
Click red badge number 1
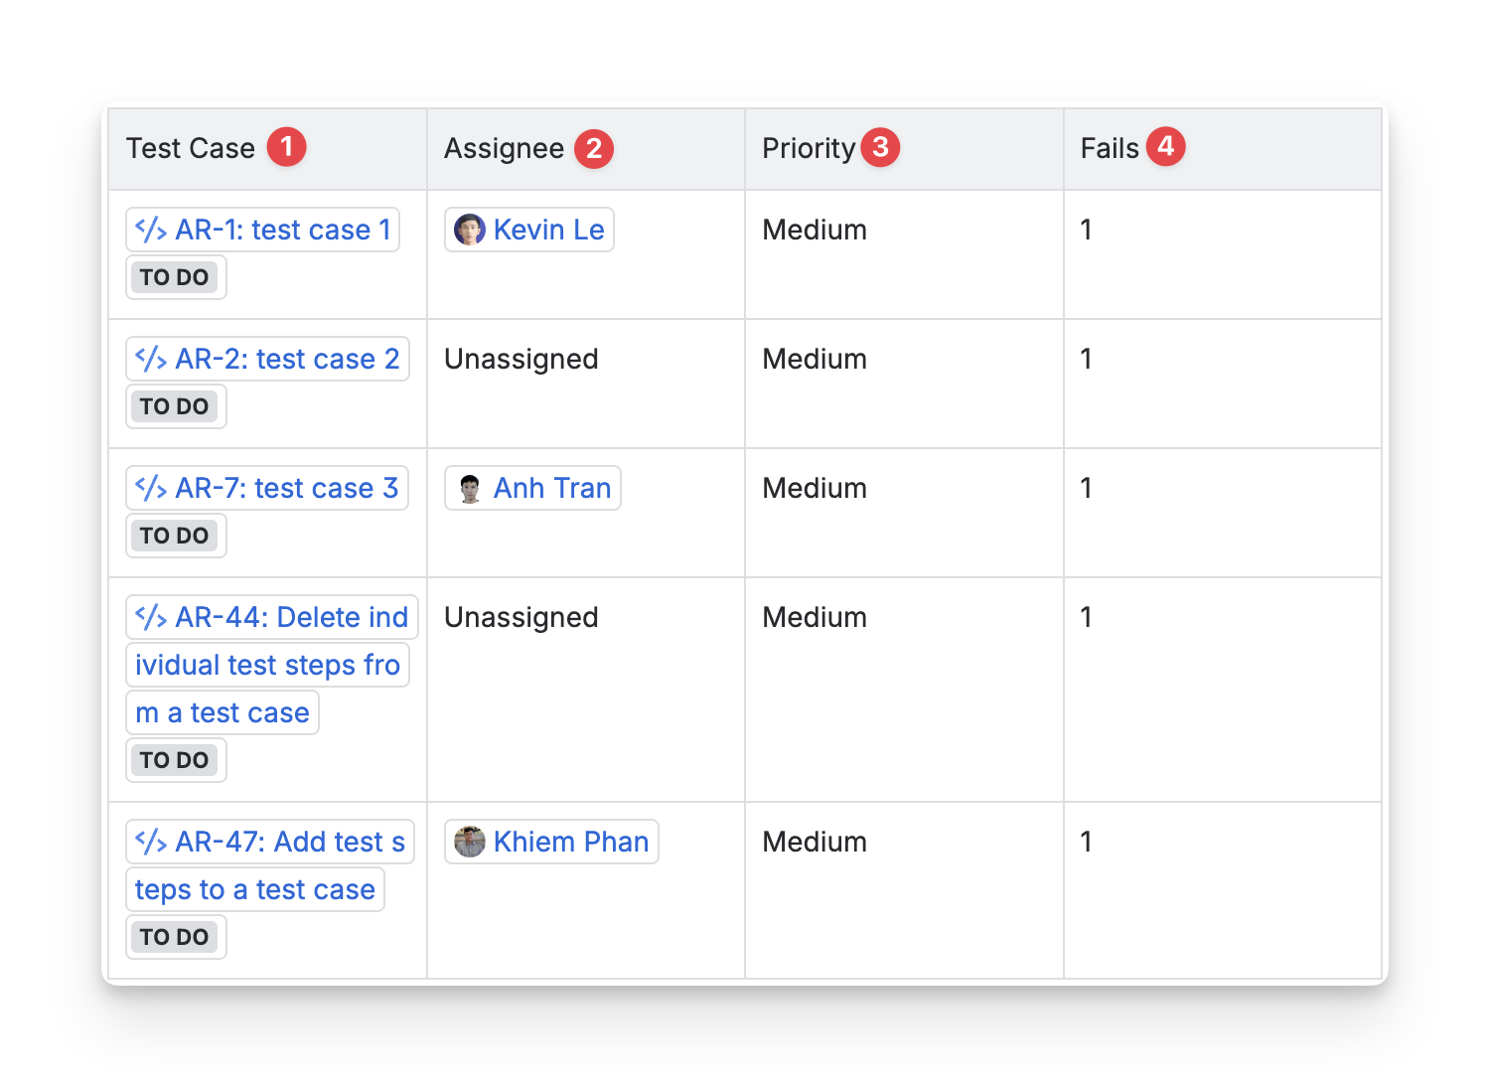click(286, 147)
